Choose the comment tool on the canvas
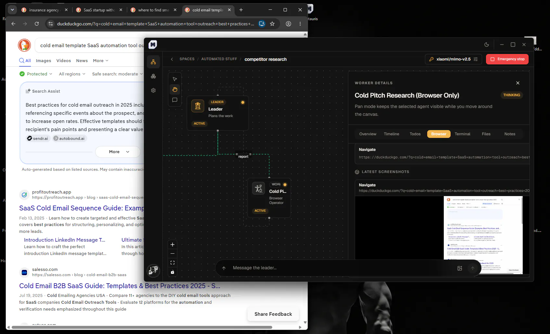The width and height of the screenshot is (550, 334). coord(175,100)
